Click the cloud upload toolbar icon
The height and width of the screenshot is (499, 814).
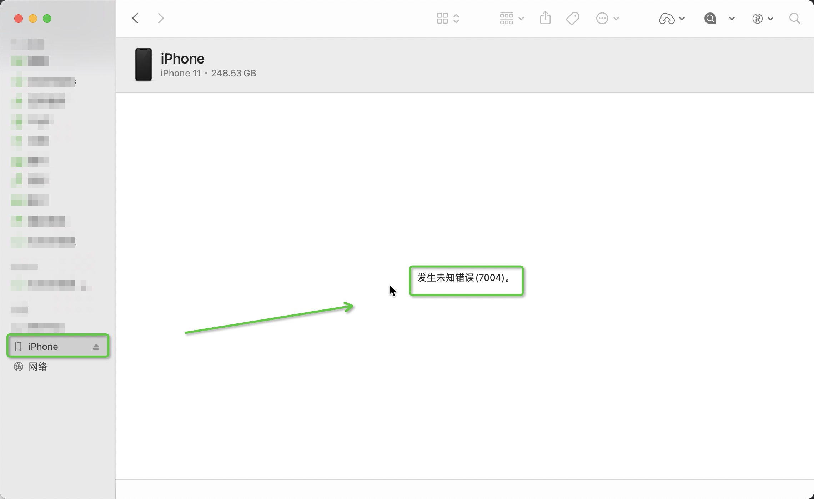666,19
